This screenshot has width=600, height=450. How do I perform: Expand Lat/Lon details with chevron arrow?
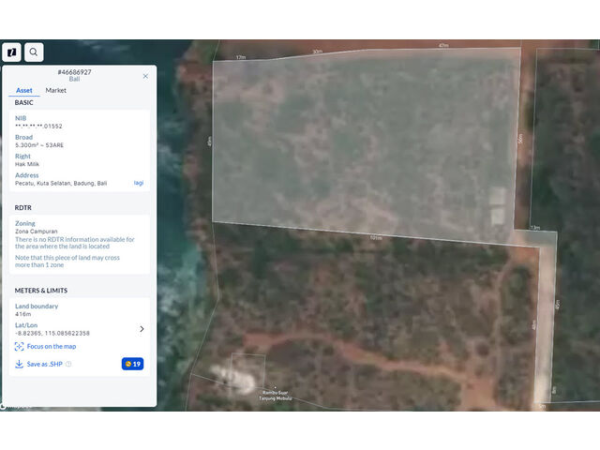[x=142, y=329]
